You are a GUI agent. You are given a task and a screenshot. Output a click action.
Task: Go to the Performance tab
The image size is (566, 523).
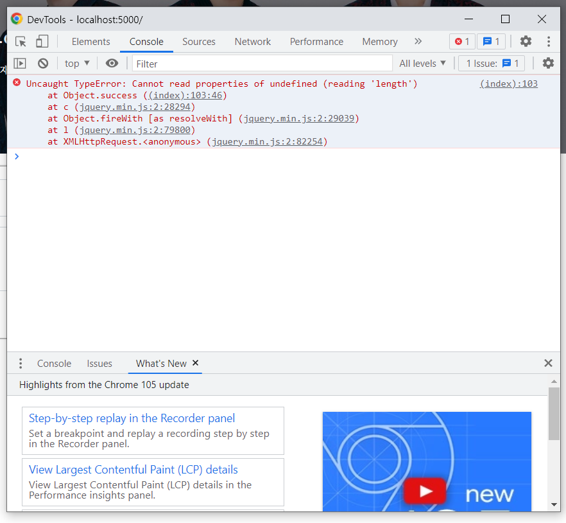coord(316,42)
